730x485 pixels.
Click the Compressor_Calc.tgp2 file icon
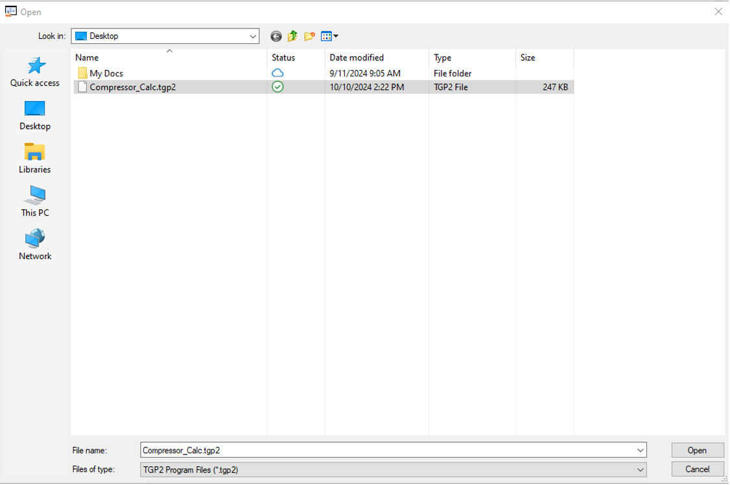coord(82,87)
